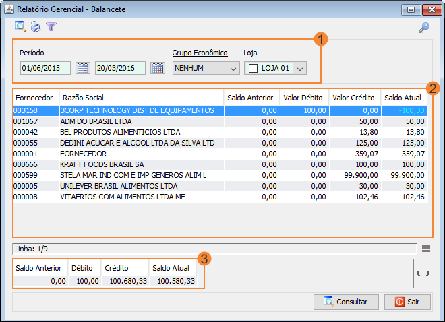Click the Valor Crédito column header
Viewport: 445px width, 322px height.
pos(355,98)
